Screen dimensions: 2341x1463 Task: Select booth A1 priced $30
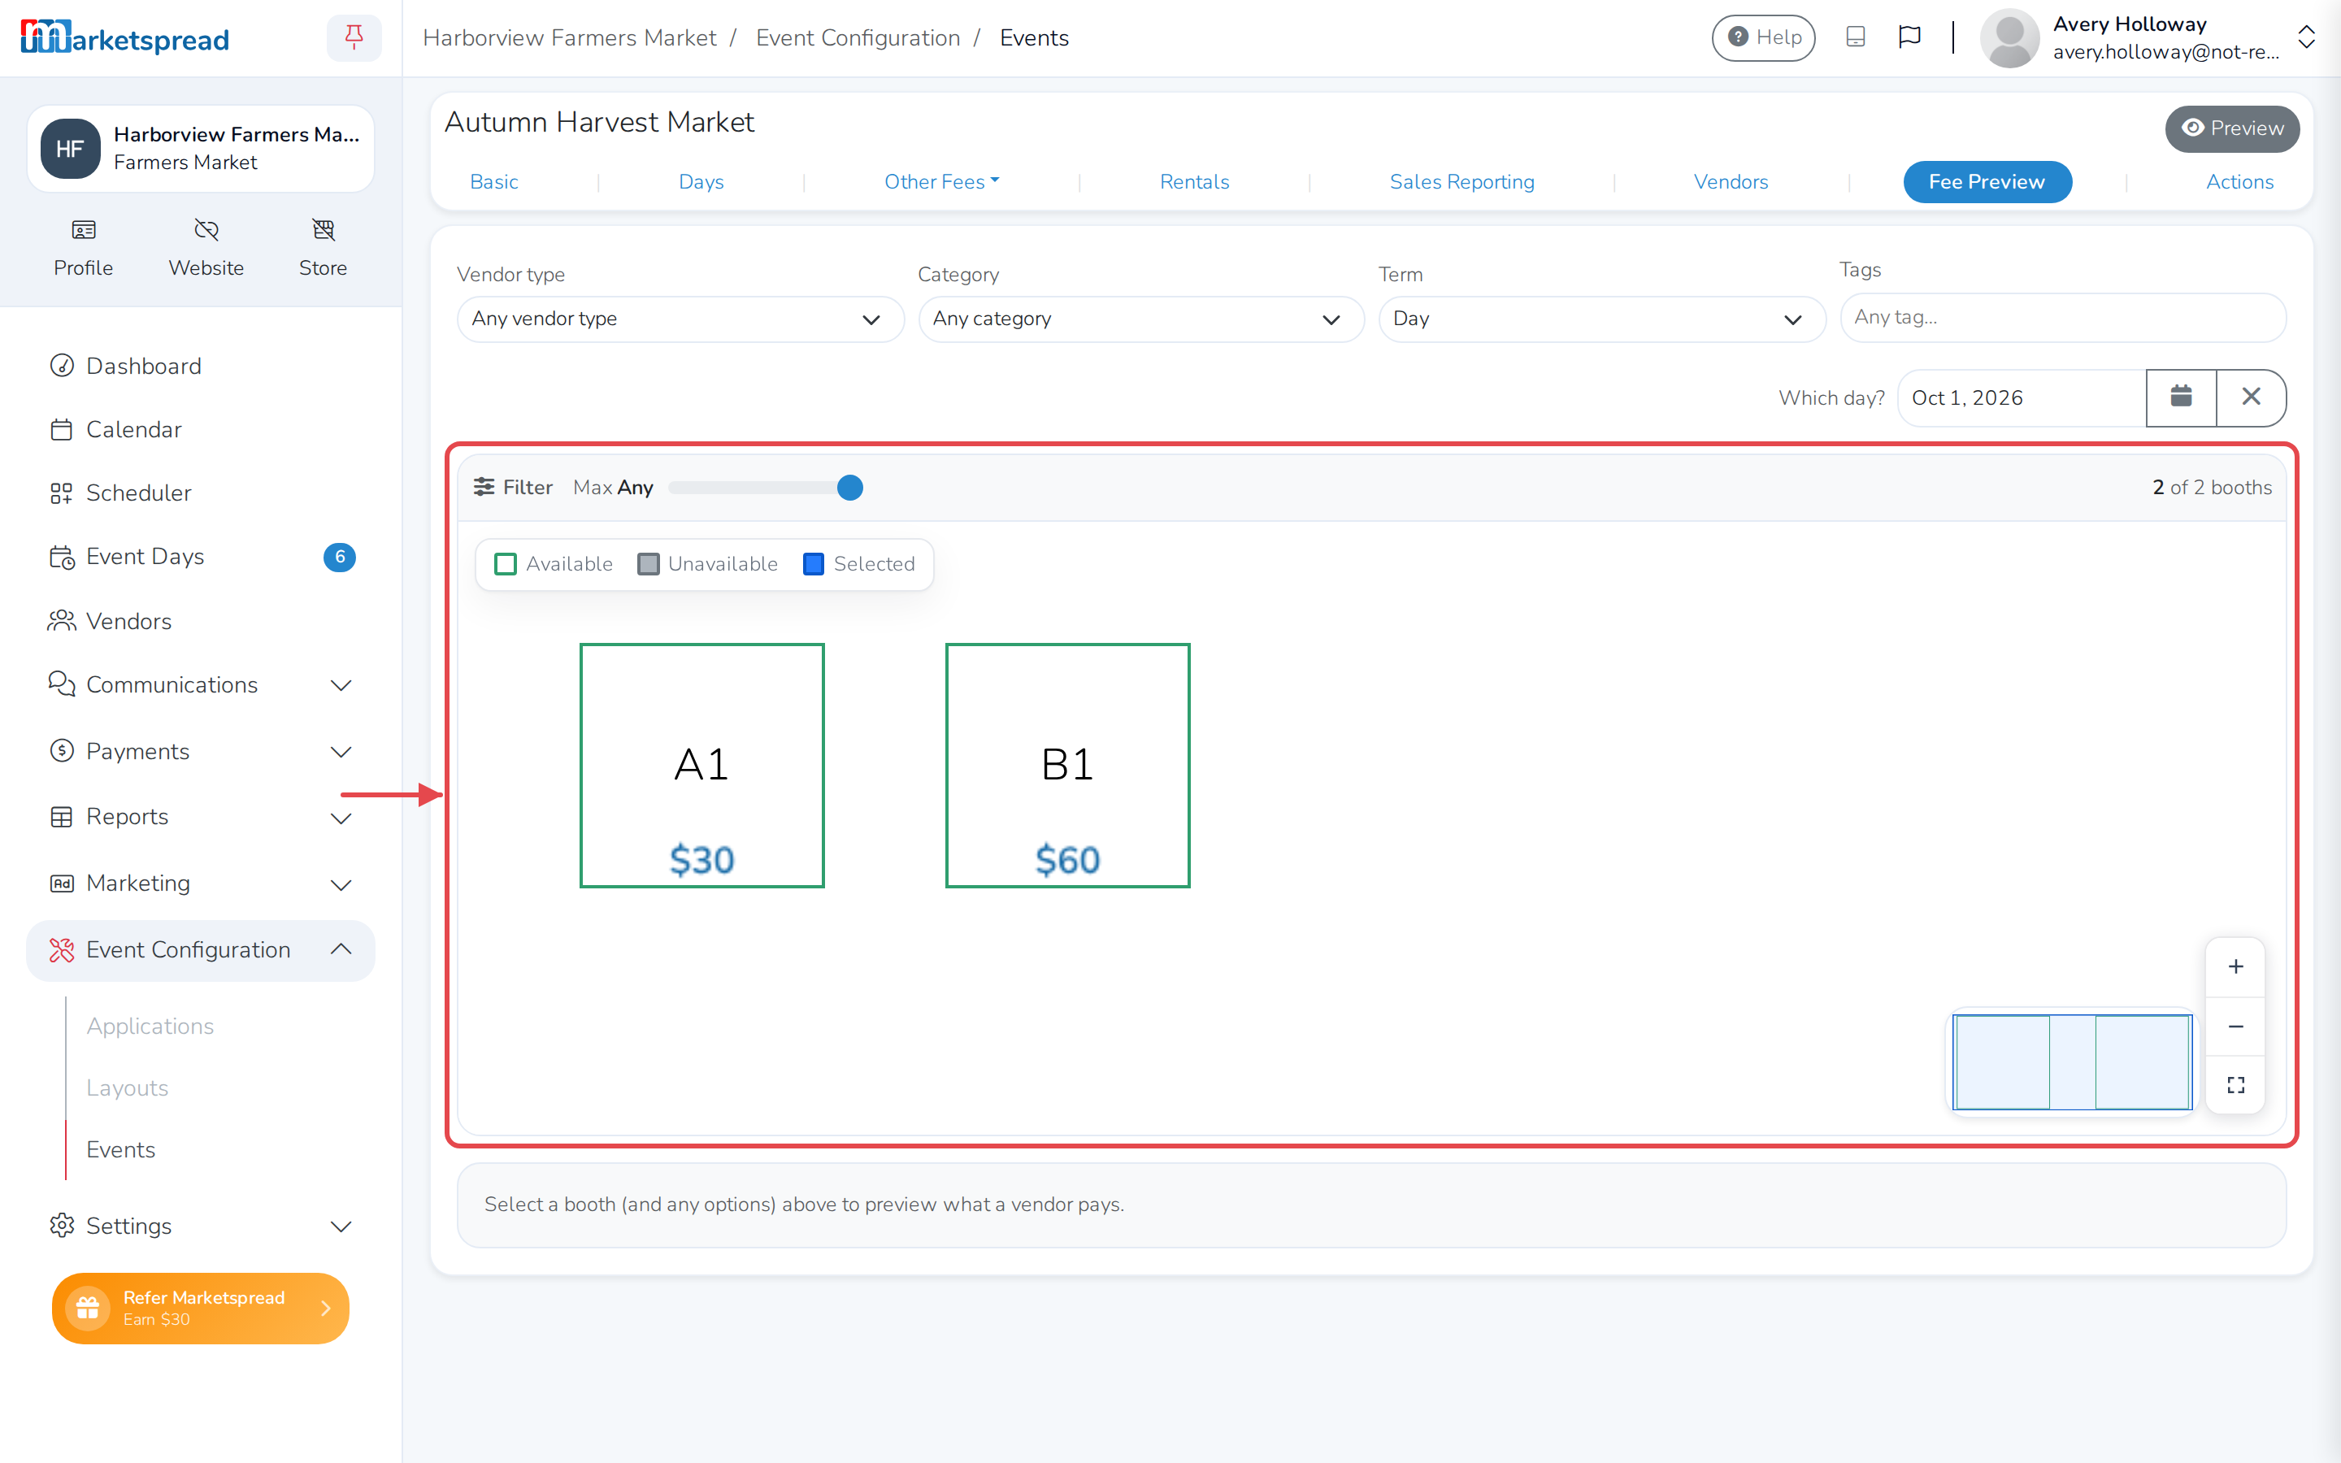tap(701, 766)
